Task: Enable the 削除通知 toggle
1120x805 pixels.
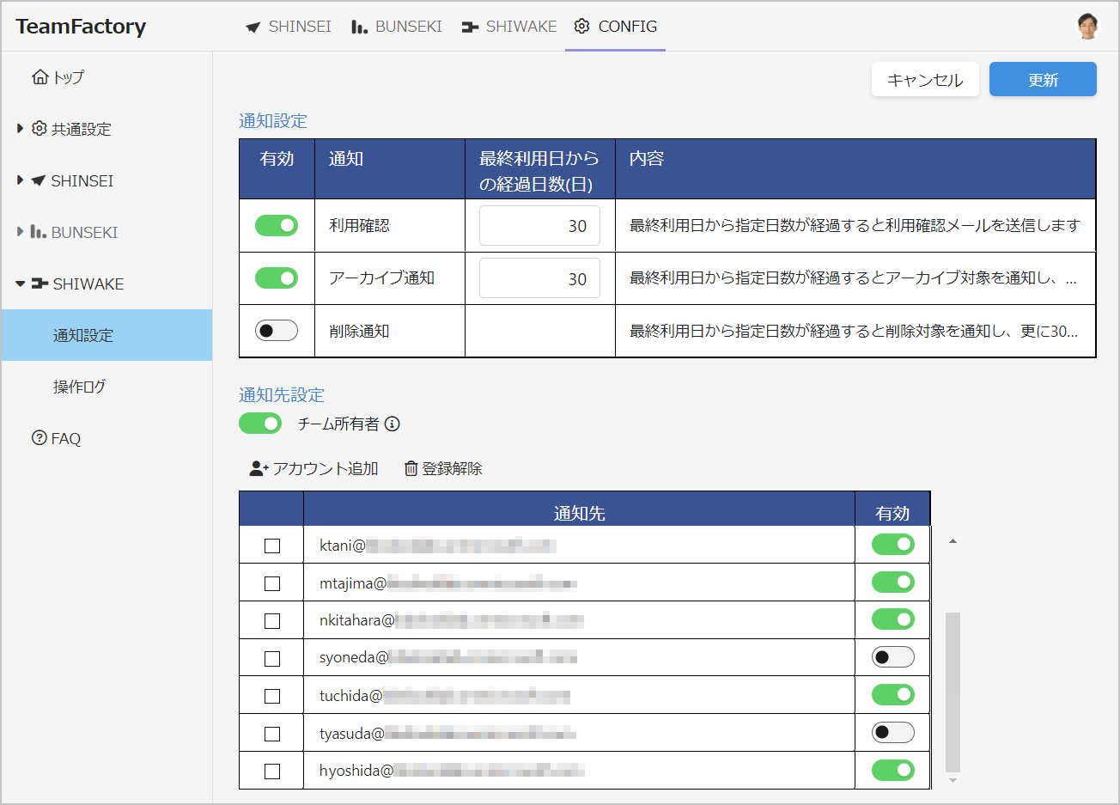Action: (x=276, y=329)
